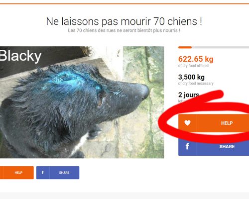Click "of dry food necessary" label
Viewport: 249px width, 199px height.
pyautogui.click(x=196, y=84)
